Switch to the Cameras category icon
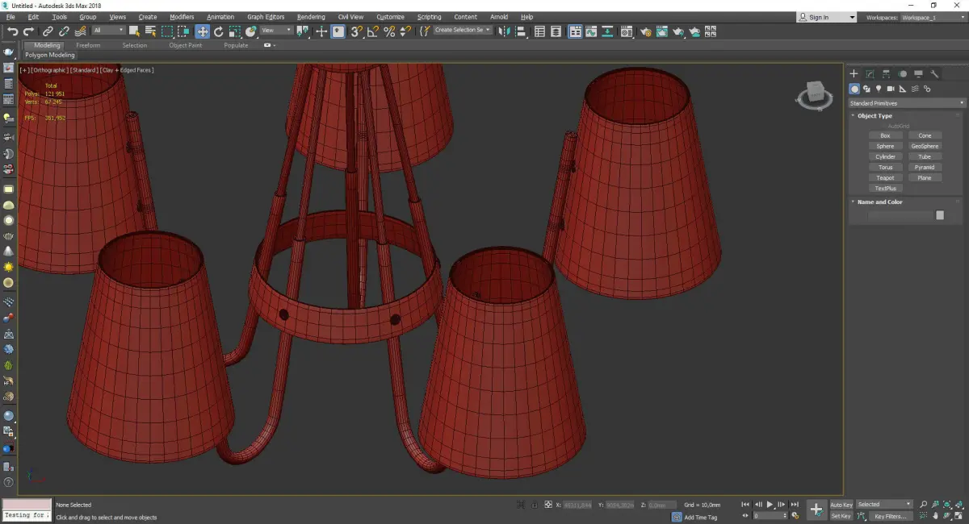The width and height of the screenshot is (969, 524). point(891,89)
